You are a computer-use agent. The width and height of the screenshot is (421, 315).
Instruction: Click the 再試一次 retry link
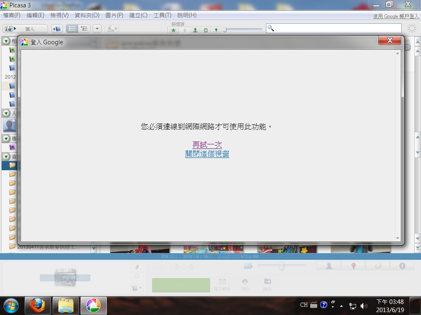point(207,145)
